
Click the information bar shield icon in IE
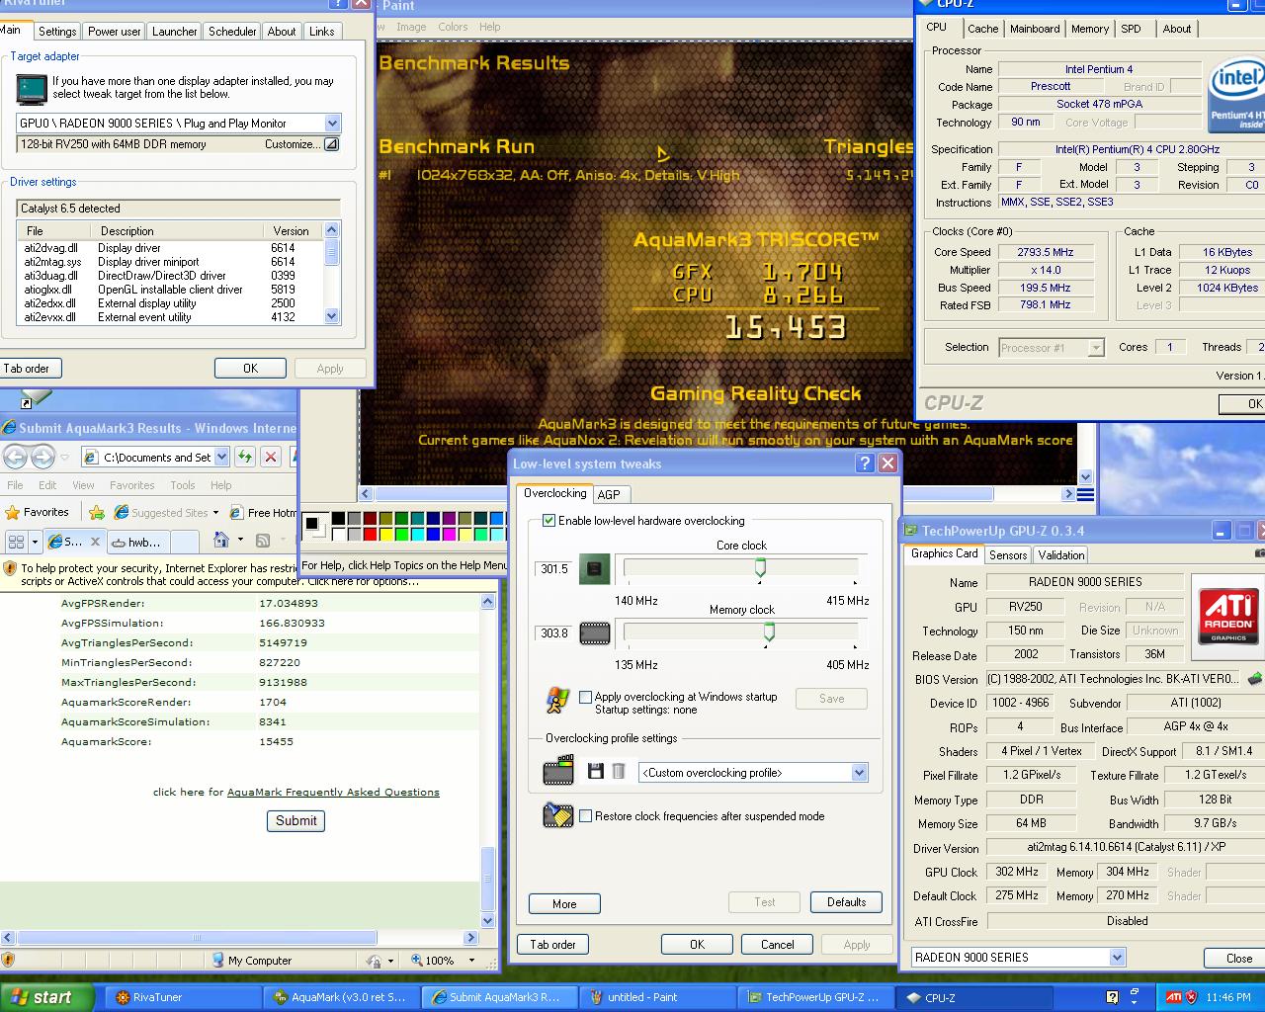point(10,568)
